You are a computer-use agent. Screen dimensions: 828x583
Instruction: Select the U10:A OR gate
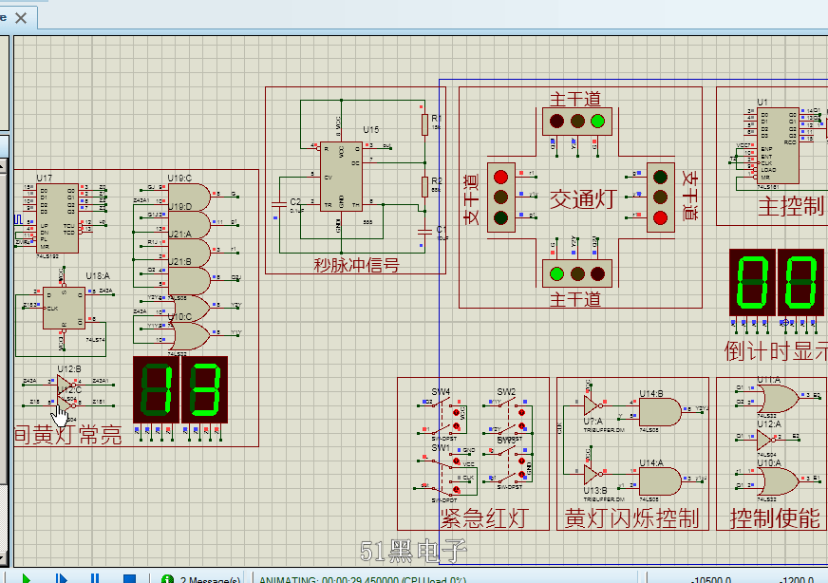pyautogui.click(x=778, y=481)
